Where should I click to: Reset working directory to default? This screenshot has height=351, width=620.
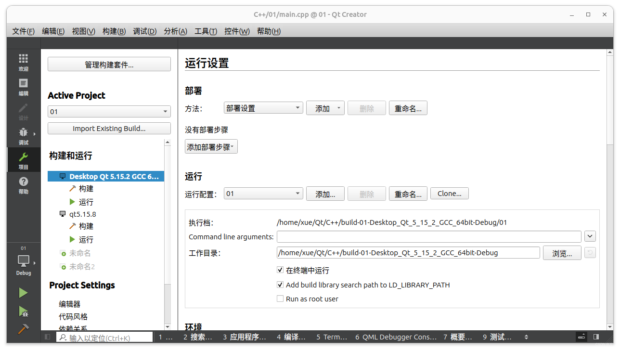pos(590,253)
